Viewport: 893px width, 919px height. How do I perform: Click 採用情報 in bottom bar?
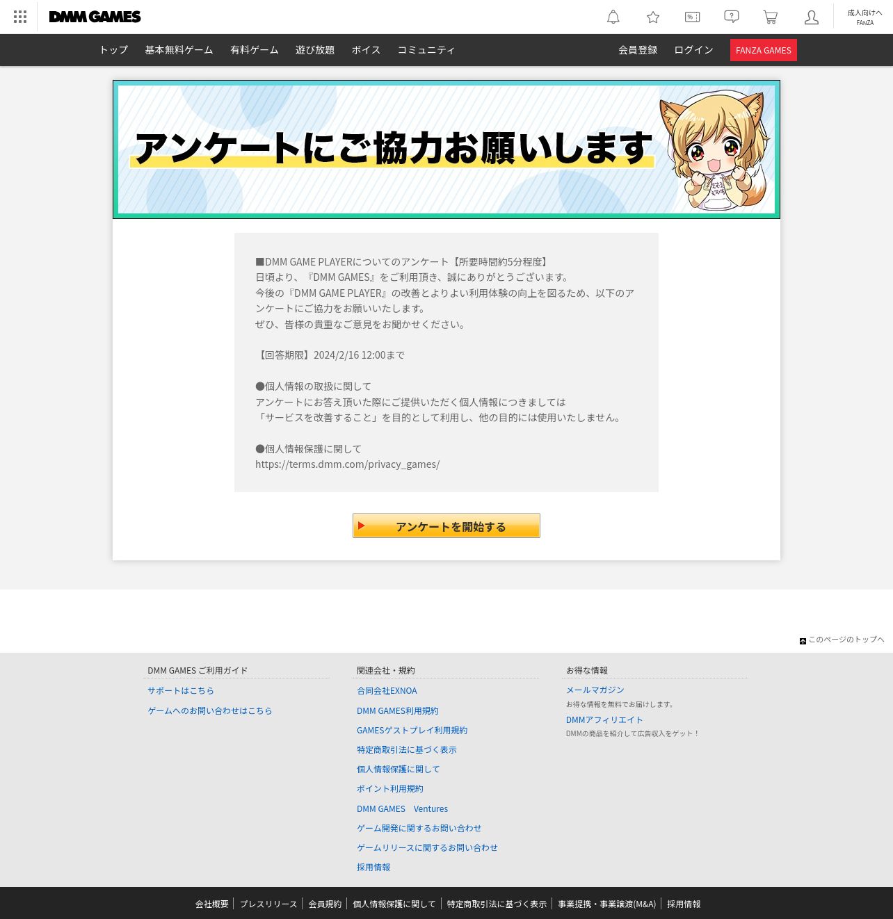(x=684, y=904)
